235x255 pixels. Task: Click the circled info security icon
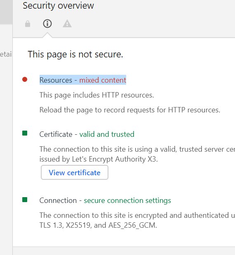pyautogui.click(x=47, y=24)
